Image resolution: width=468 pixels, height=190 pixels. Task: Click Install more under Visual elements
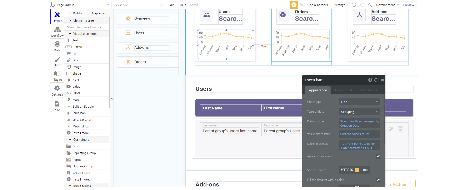coord(82,133)
